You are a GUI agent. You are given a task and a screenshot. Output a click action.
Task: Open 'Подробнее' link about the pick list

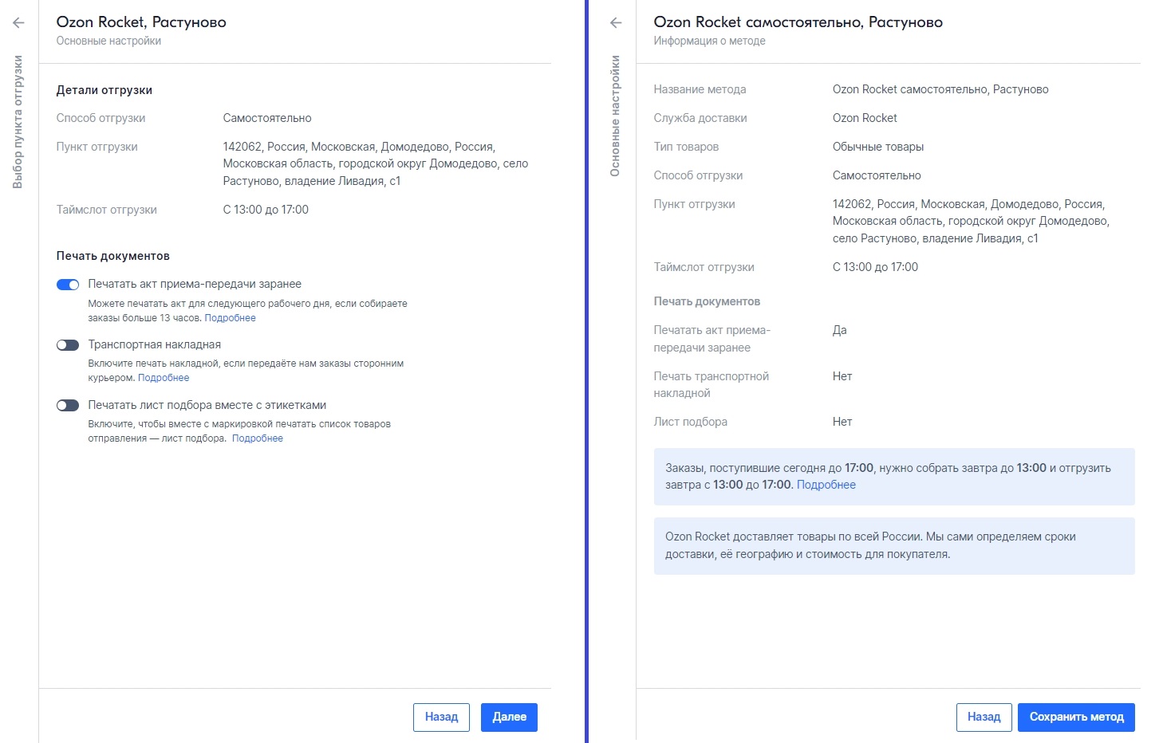click(x=257, y=438)
